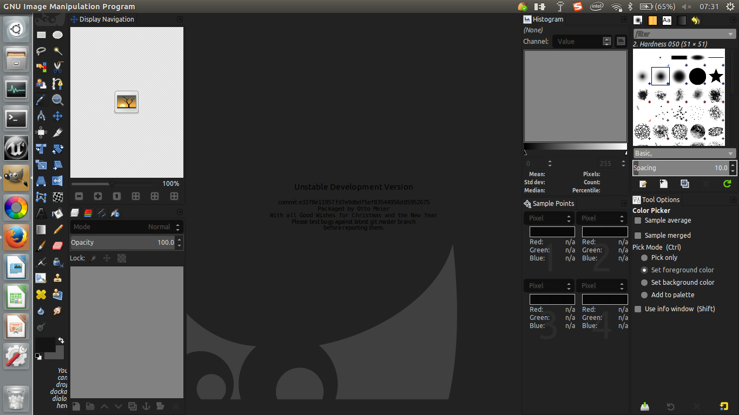Select the Scissors Select tool
The image size is (739, 415).
[x=57, y=68]
